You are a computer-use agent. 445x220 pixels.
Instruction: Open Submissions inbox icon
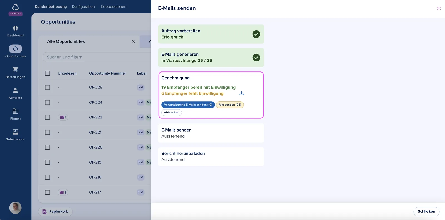(15, 132)
